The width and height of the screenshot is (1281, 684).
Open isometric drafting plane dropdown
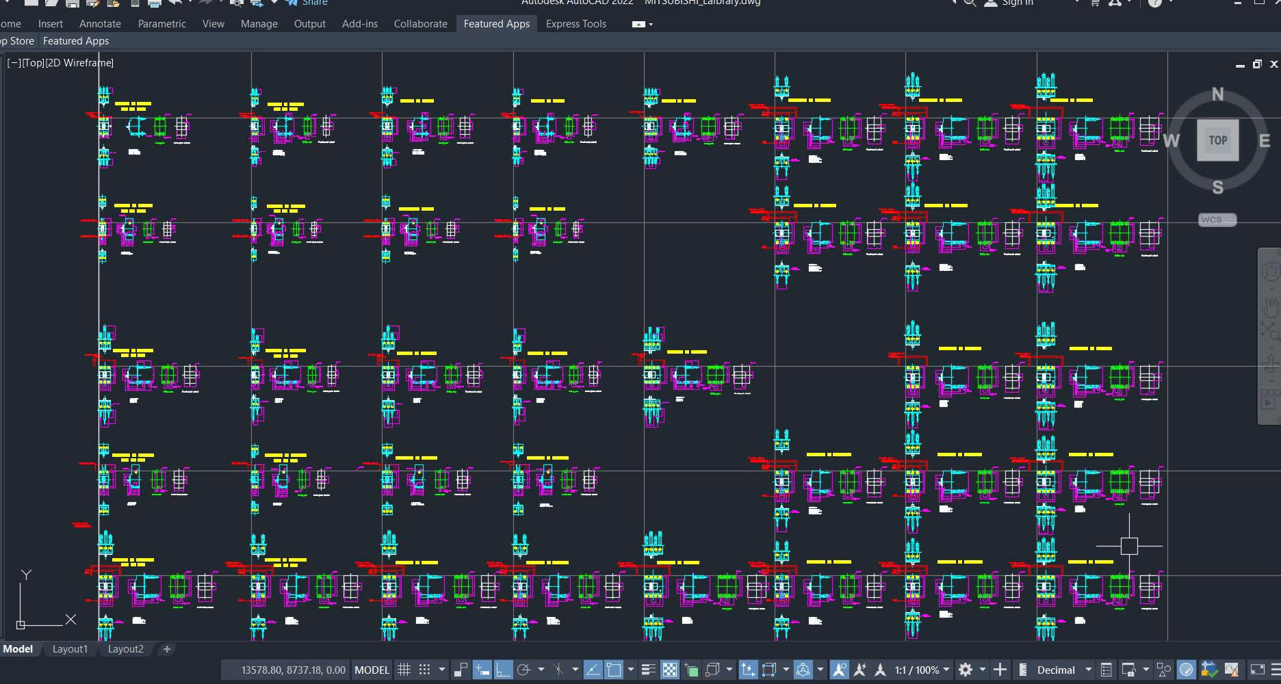coord(575,670)
